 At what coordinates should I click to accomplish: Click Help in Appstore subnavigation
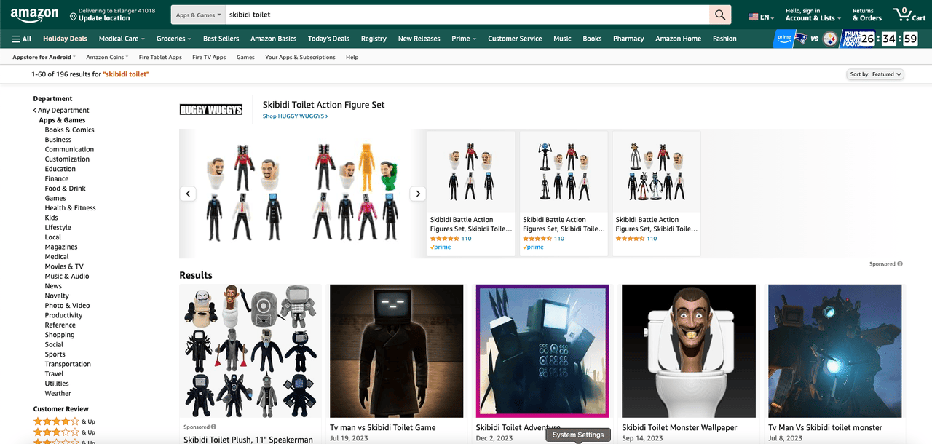pyautogui.click(x=352, y=57)
